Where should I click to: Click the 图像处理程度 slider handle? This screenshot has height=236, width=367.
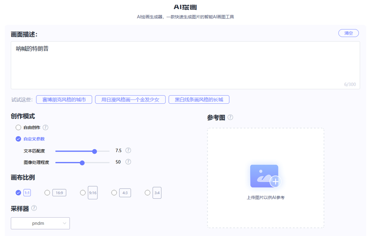tap(82, 163)
